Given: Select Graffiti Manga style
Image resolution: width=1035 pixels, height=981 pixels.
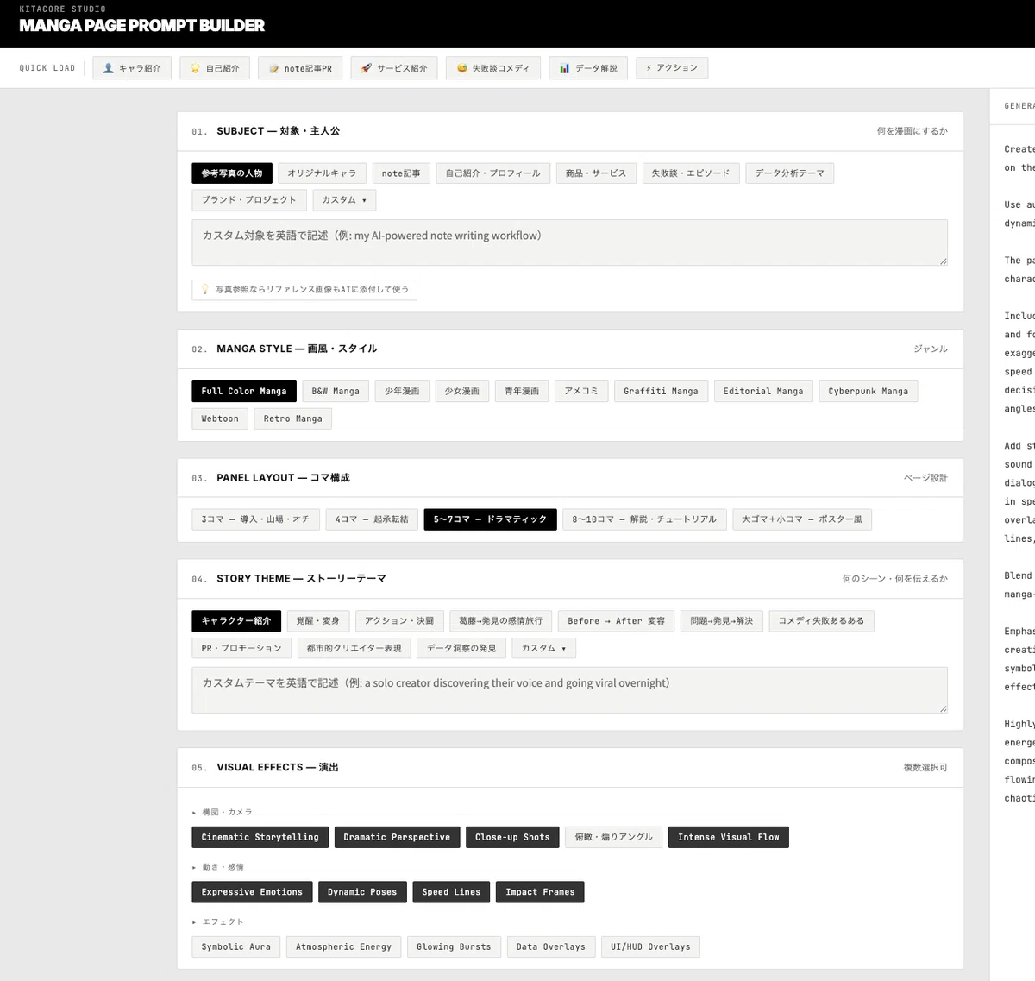Looking at the screenshot, I should (662, 392).
